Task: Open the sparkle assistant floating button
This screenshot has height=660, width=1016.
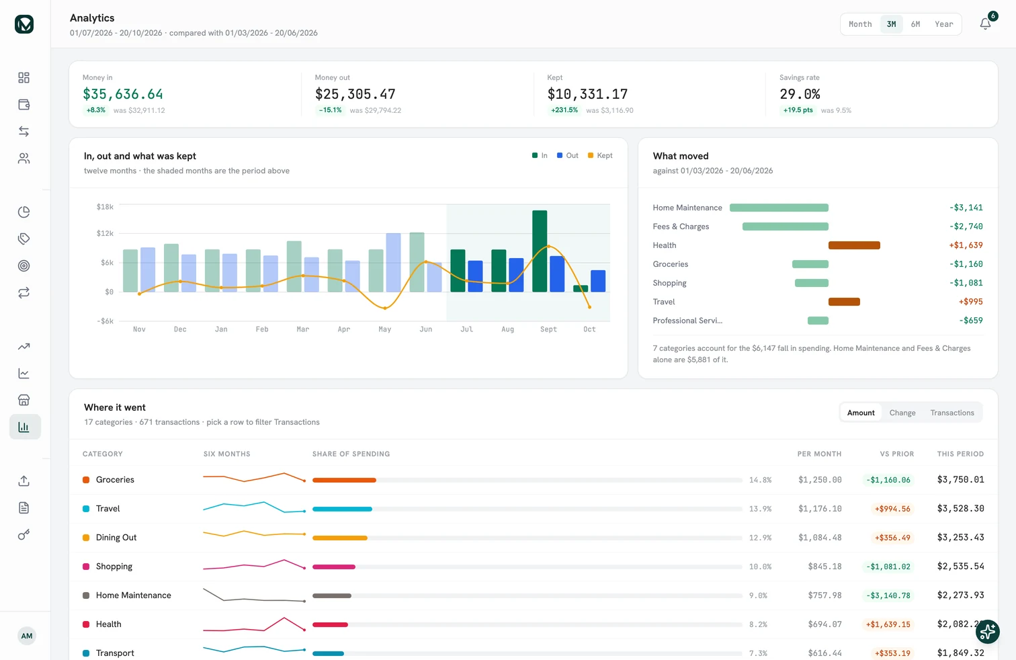Action: click(988, 632)
